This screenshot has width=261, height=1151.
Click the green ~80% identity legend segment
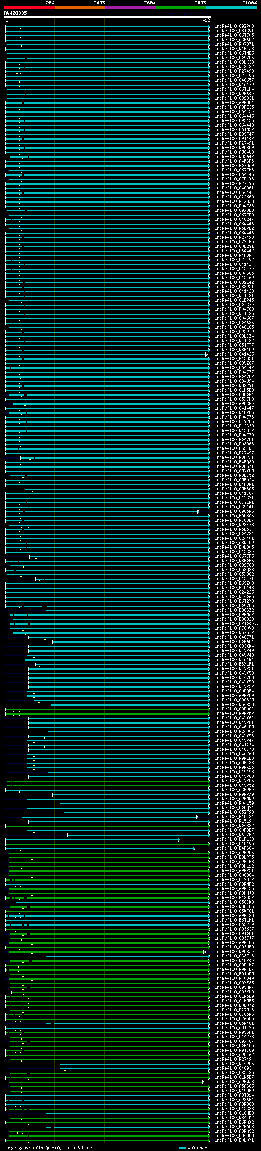[x=181, y=8]
